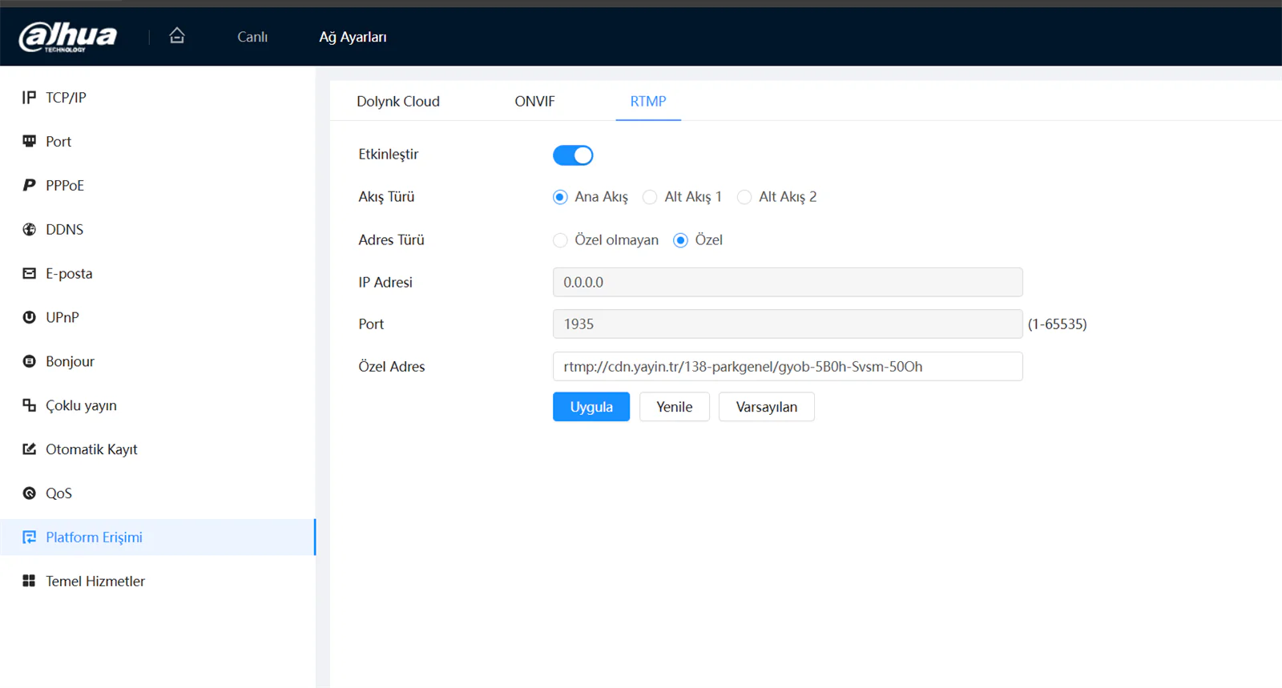
Task: Click the home icon in header
Action: [177, 35]
